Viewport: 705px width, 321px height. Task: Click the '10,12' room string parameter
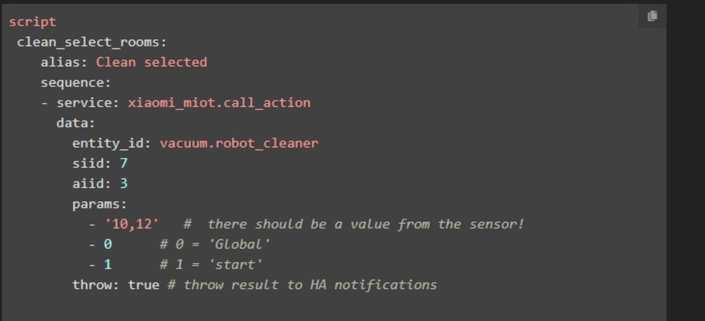coord(131,224)
